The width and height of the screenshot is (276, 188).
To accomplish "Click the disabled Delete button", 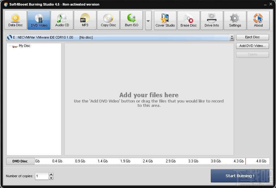I will (253, 54).
